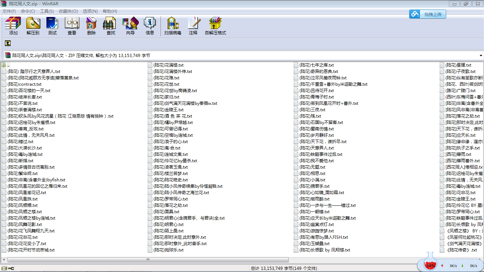Open the 注释 (Comment) tool
Viewport: 484px width, 272px height.
point(193,26)
